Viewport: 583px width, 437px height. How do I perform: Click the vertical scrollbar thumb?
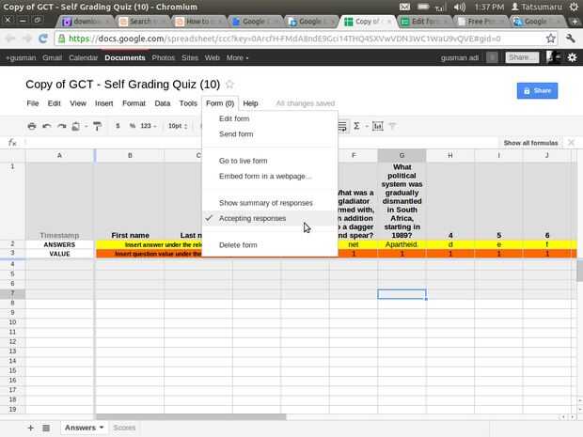coord(579,271)
